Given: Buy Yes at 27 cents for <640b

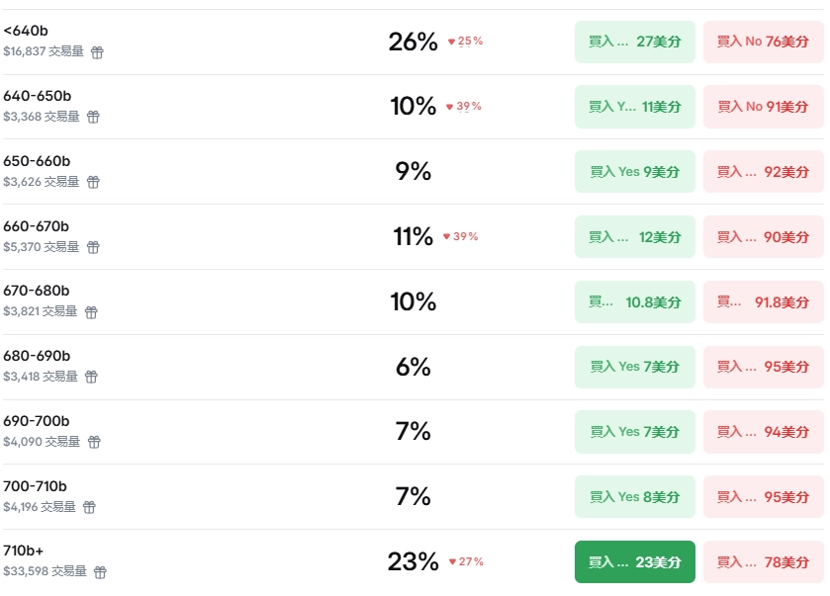Looking at the screenshot, I should (x=635, y=42).
